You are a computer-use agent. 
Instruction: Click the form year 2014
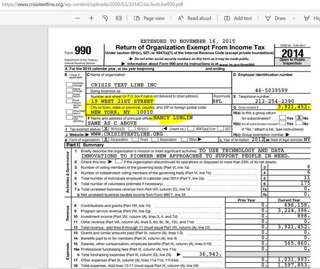coord(292,53)
